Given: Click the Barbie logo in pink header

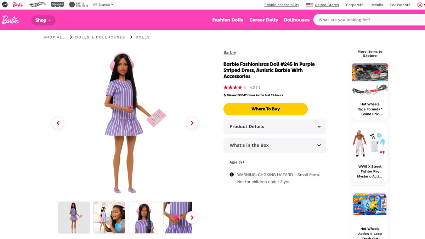Looking at the screenshot, I should (x=11, y=20).
